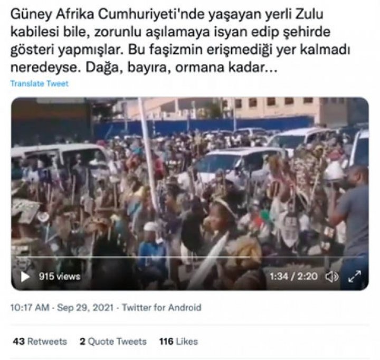View the 2 Quote Tweets
380x360 pixels.
pyautogui.click(x=113, y=342)
